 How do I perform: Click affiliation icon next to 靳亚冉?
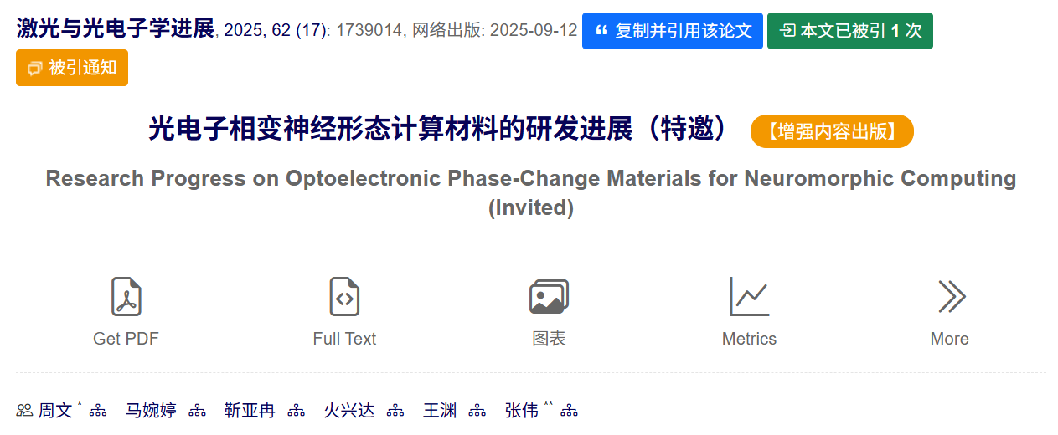pyautogui.click(x=296, y=411)
